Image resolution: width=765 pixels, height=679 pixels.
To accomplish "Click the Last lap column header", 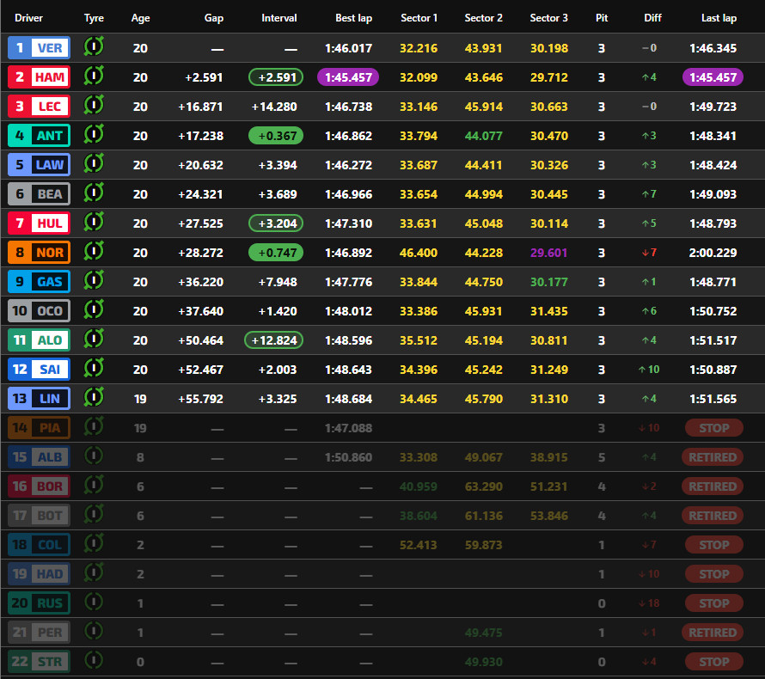I will pyautogui.click(x=719, y=18).
